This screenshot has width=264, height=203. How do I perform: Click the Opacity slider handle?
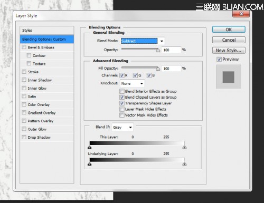coord(158,50)
